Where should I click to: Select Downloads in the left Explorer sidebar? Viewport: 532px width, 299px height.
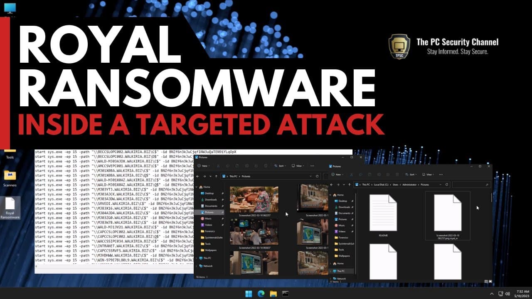[x=211, y=199]
